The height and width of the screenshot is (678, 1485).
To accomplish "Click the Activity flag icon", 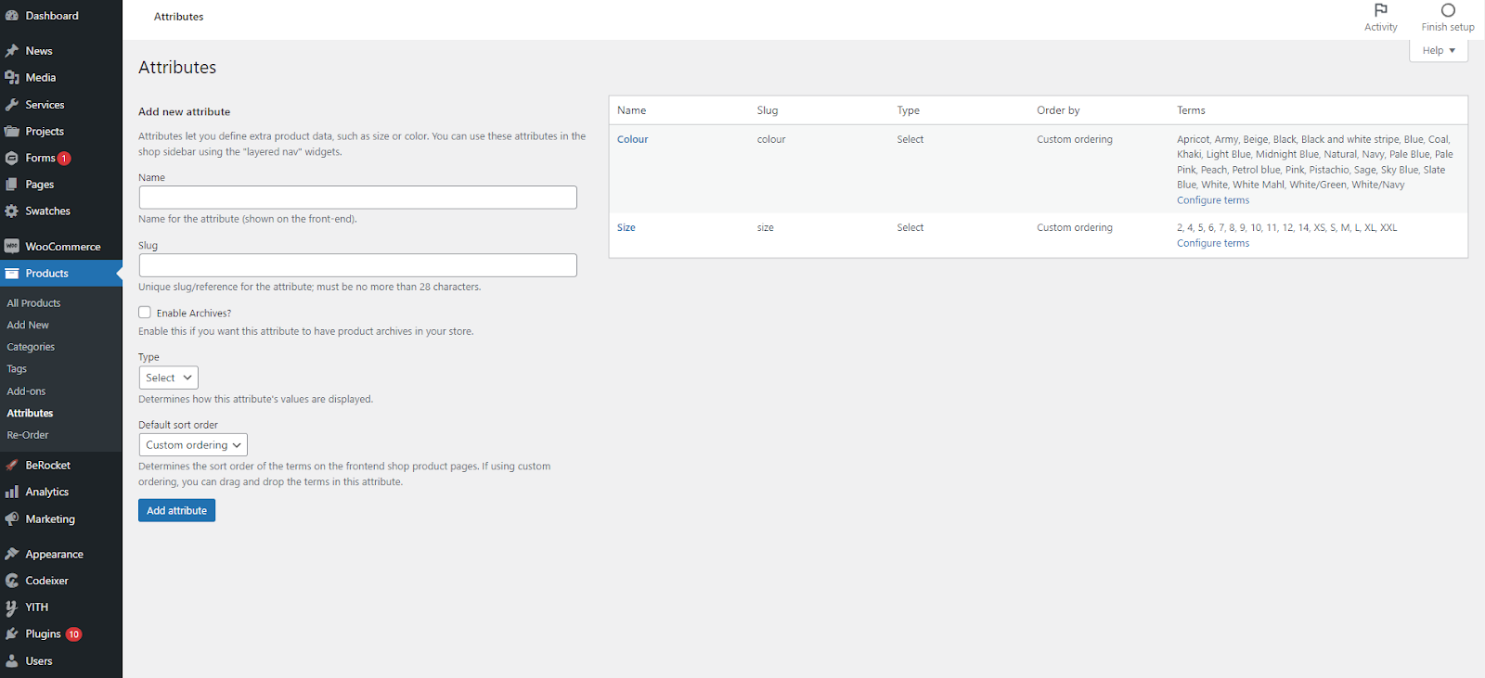I will pos(1380,10).
